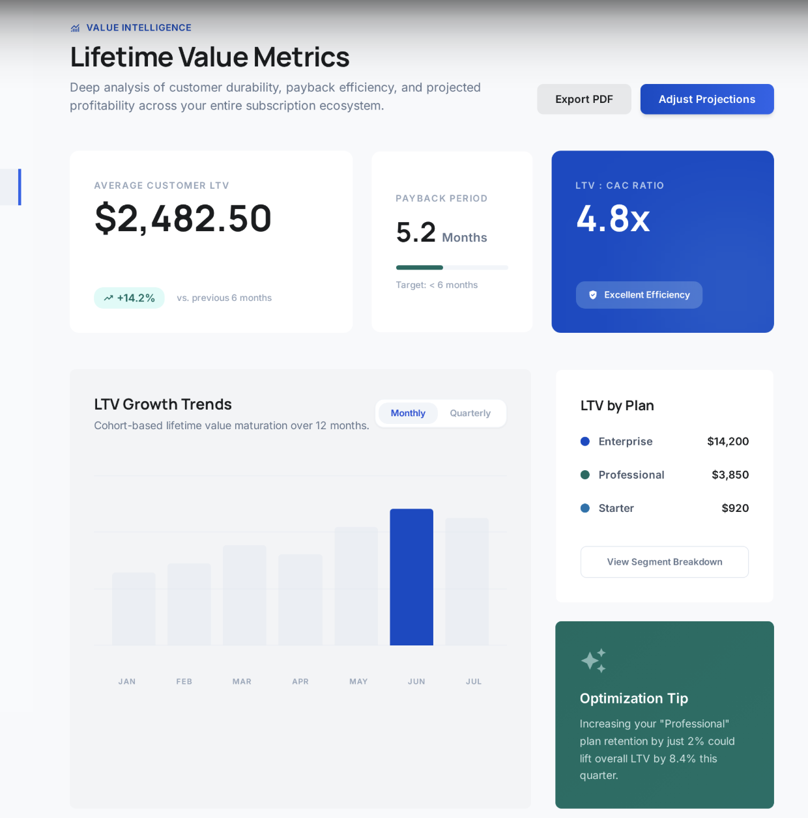The image size is (808, 818).
Task: Select the Starter legend dot
Action: (x=585, y=508)
